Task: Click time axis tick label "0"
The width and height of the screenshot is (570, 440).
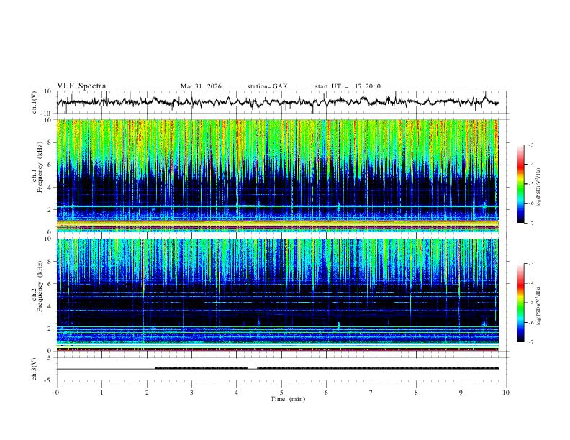Action: point(57,393)
